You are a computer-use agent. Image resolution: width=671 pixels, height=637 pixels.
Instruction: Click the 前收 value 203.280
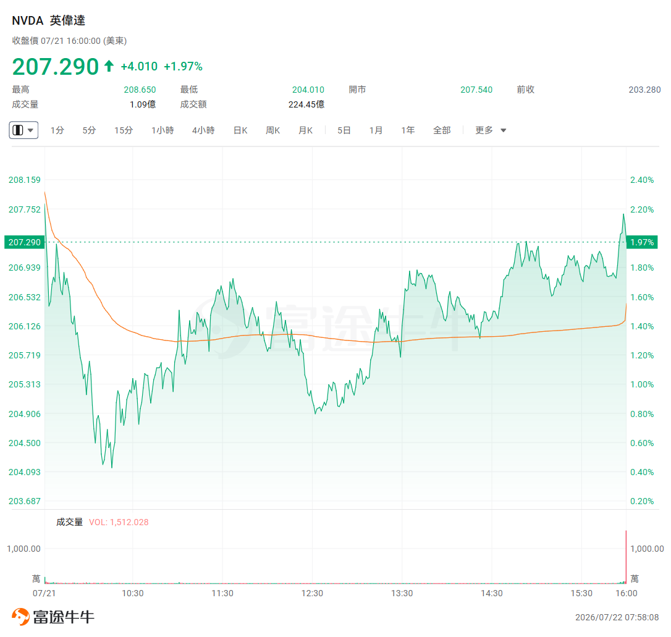[x=644, y=90]
